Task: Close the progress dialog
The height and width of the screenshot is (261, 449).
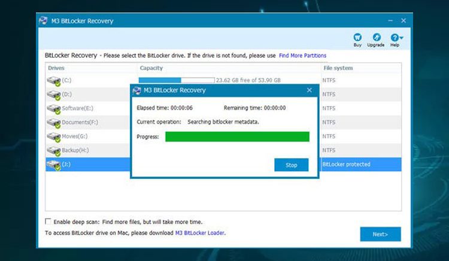Action: click(310, 90)
